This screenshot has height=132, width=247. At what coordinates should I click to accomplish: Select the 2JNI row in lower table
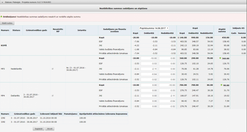point(3,118)
